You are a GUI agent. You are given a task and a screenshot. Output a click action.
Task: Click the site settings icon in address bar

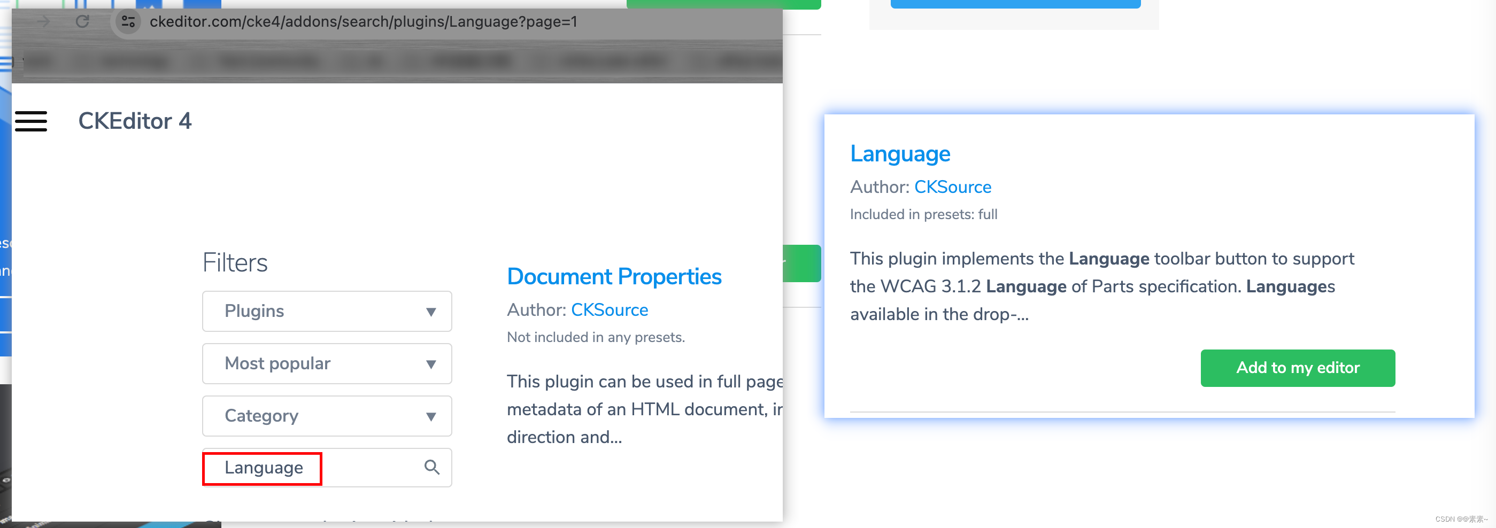tap(128, 21)
